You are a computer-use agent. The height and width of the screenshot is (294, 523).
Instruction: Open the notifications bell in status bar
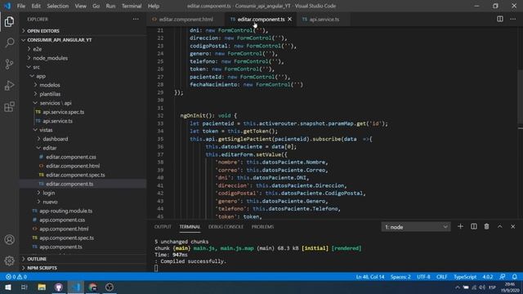pos(515,277)
